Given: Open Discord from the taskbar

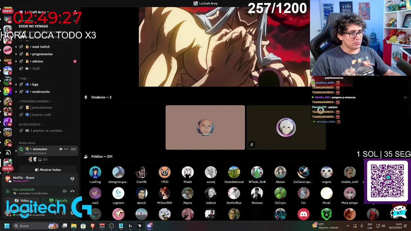Looking at the screenshot, I should (x=149, y=226).
